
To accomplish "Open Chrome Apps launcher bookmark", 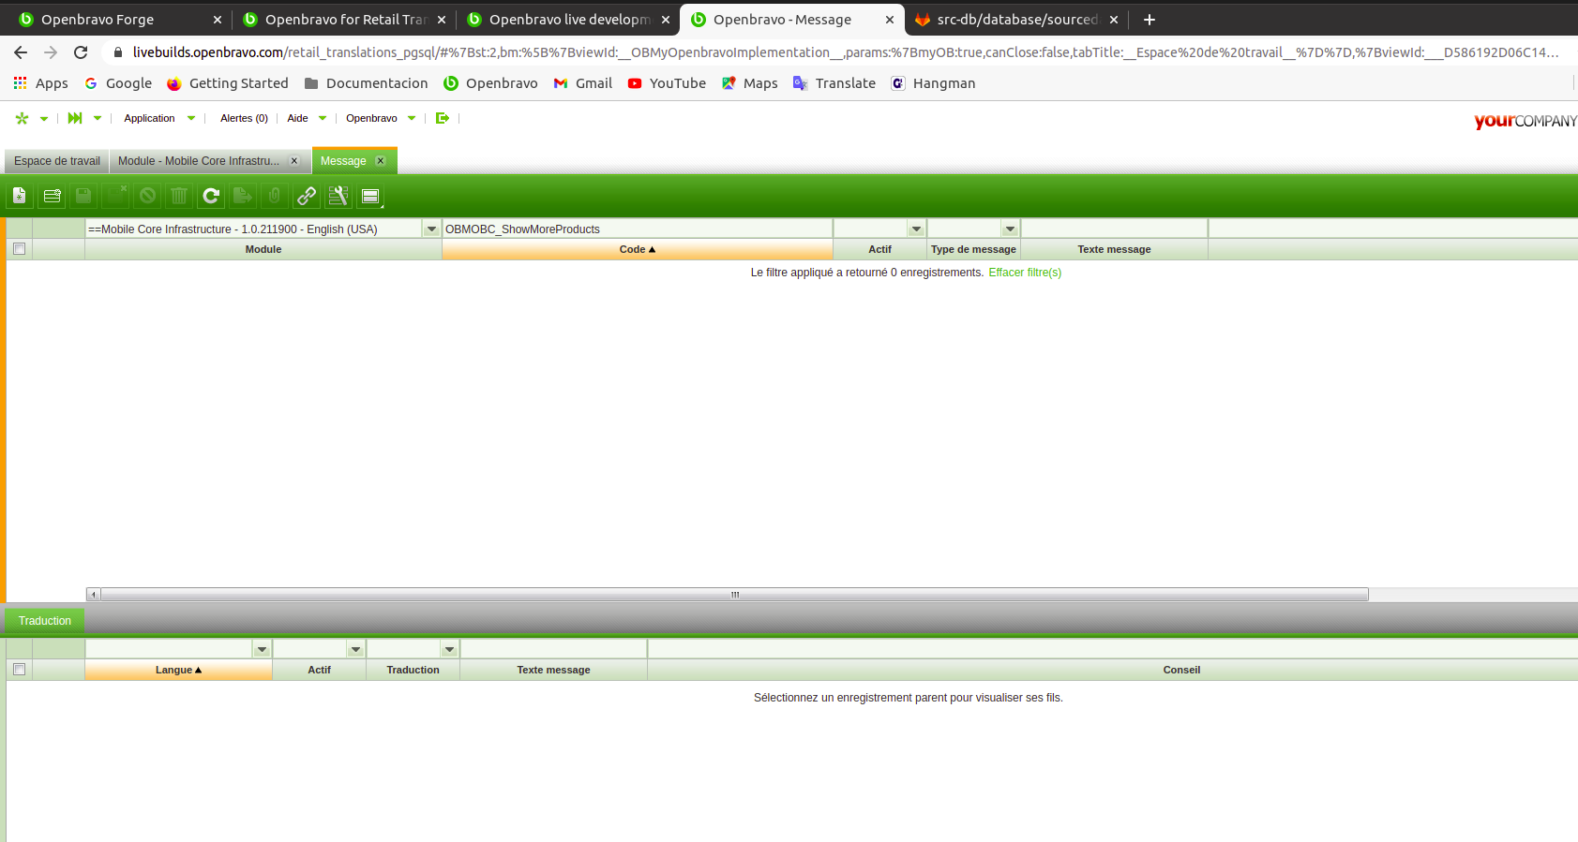I will (41, 83).
